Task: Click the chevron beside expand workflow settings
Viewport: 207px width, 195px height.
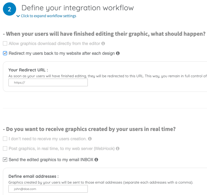Action: (x=18, y=16)
